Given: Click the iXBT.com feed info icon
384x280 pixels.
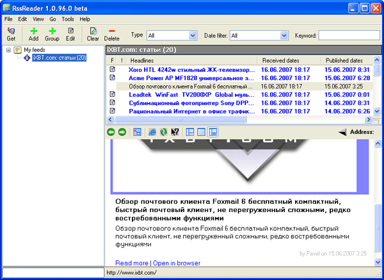Looking at the screenshot, I should click(27, 58).
